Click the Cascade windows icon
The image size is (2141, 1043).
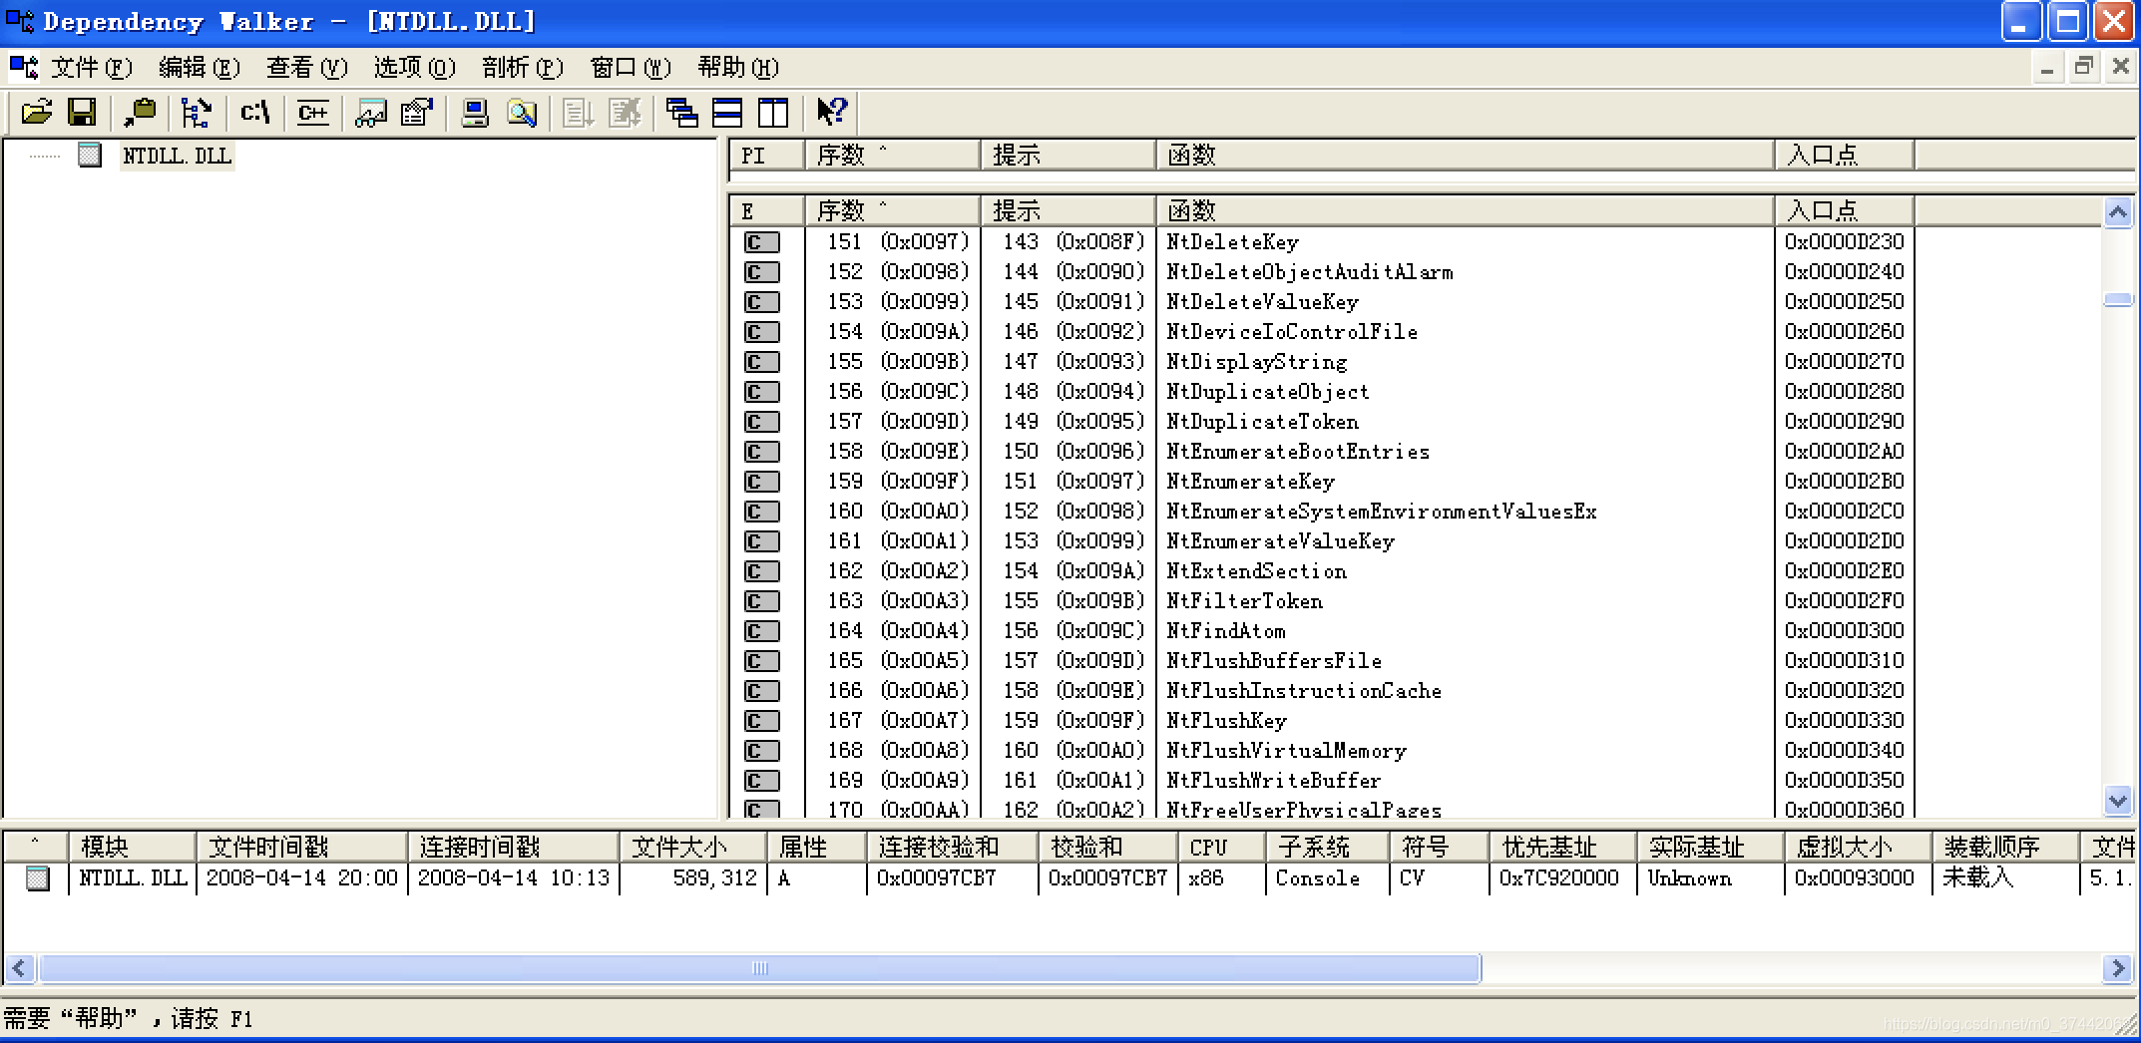coord(682,112)
